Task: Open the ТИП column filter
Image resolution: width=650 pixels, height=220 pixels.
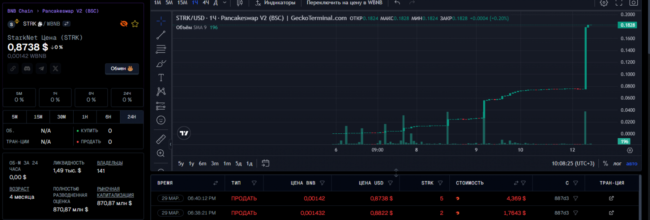Action: (254, 183)
